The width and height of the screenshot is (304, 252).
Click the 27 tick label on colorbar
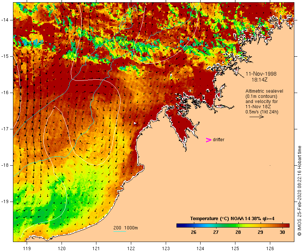click(216, 232)
